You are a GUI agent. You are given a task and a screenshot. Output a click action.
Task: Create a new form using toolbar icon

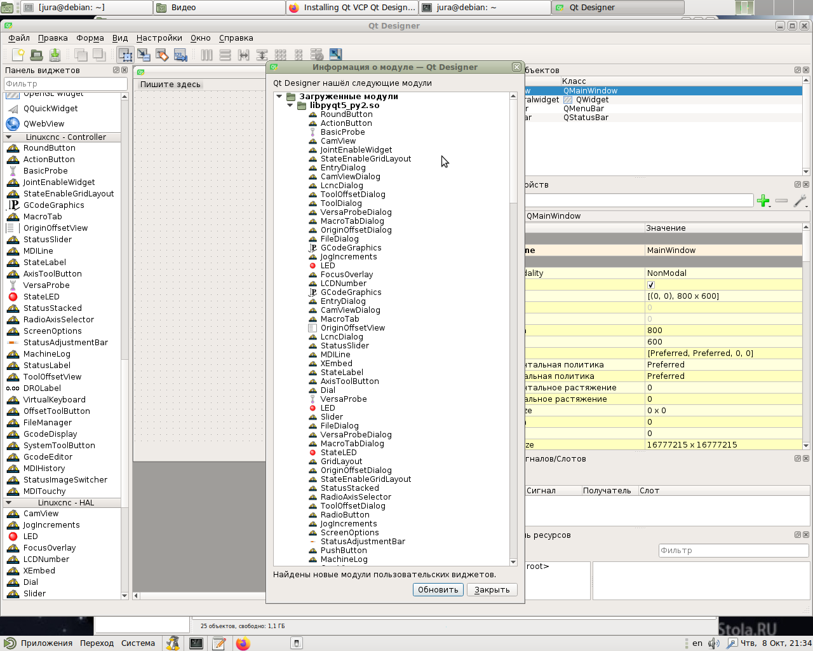[18, 55]
